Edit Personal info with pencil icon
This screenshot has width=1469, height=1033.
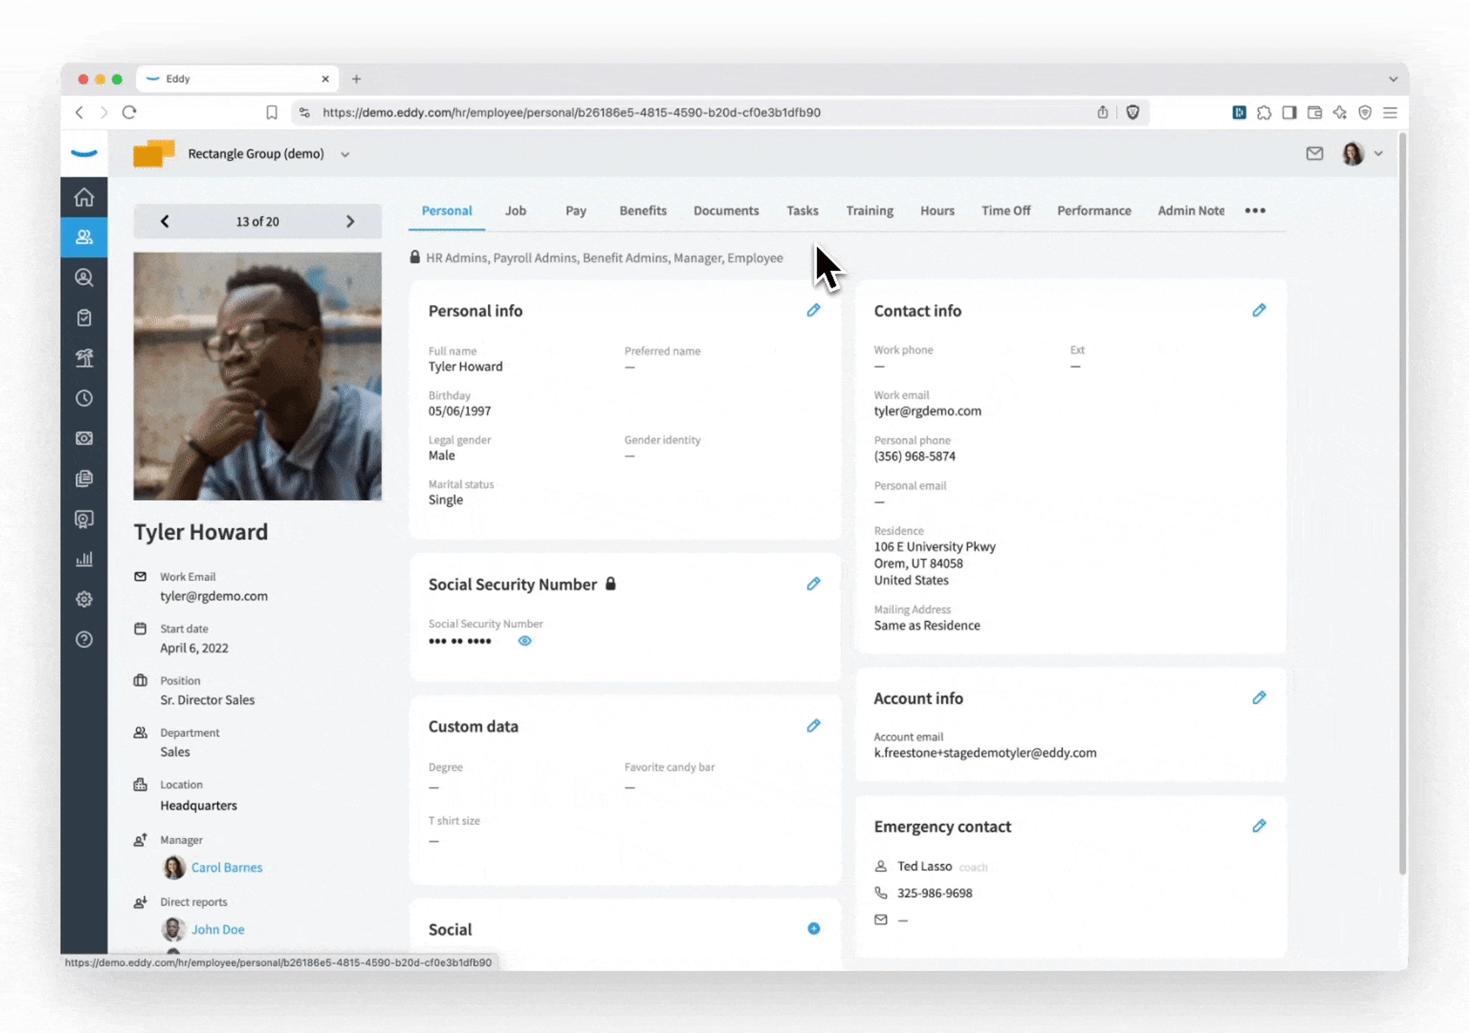813,310
